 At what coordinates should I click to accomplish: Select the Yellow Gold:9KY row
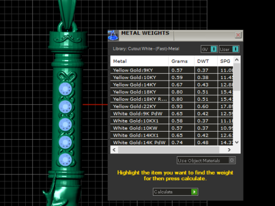(x=172, y=70)
